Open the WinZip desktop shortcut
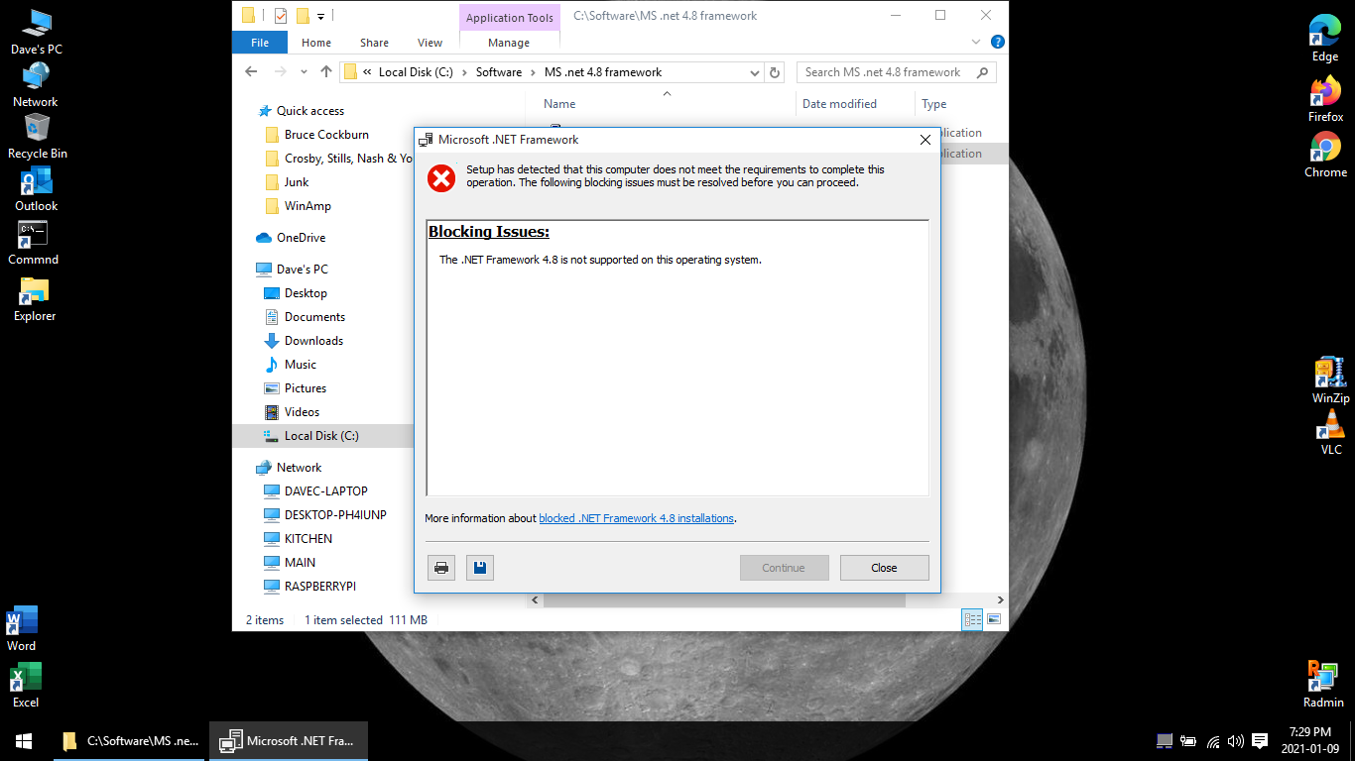 tap(1330, 380)
